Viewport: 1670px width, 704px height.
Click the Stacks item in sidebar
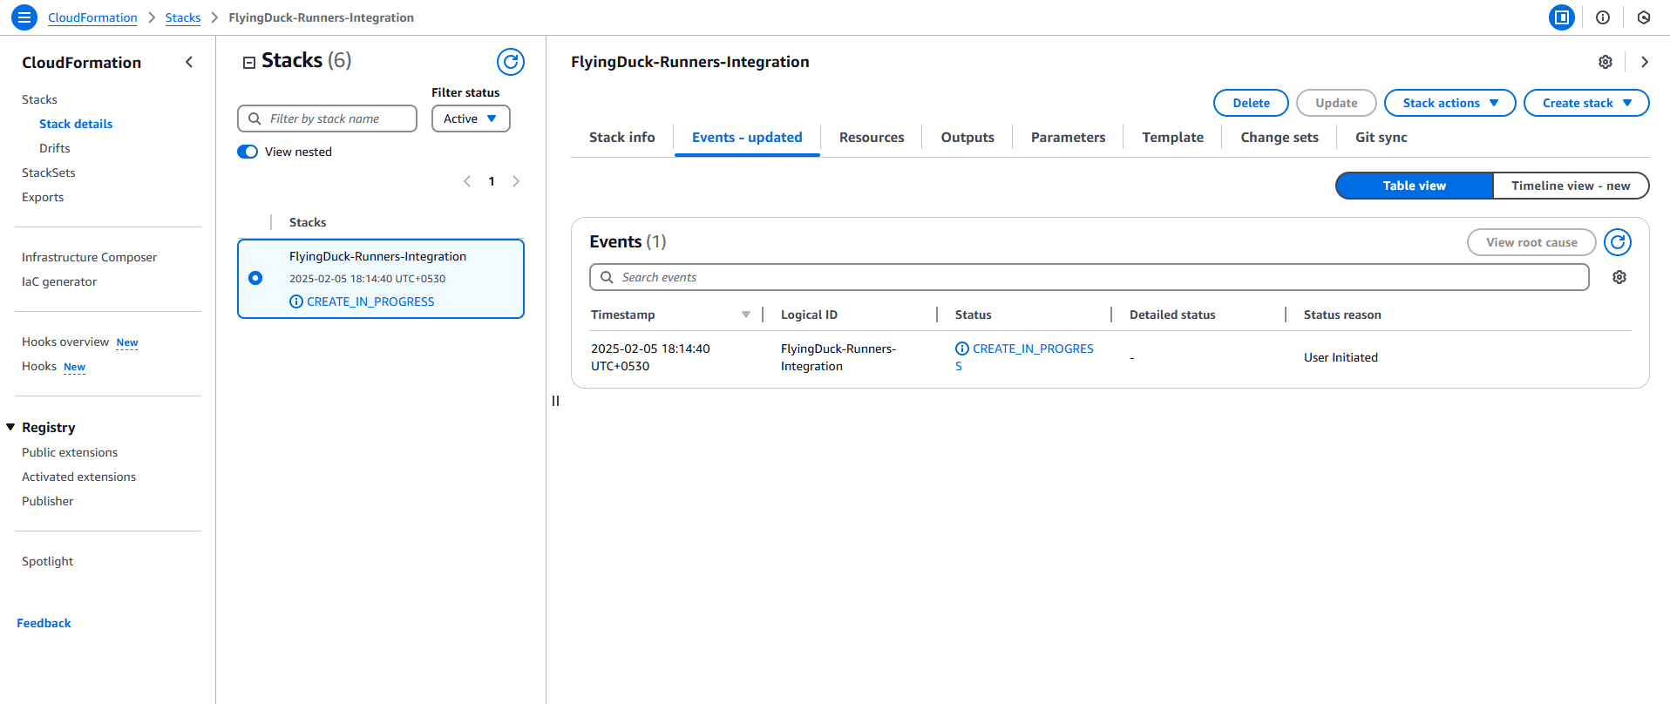39,99
